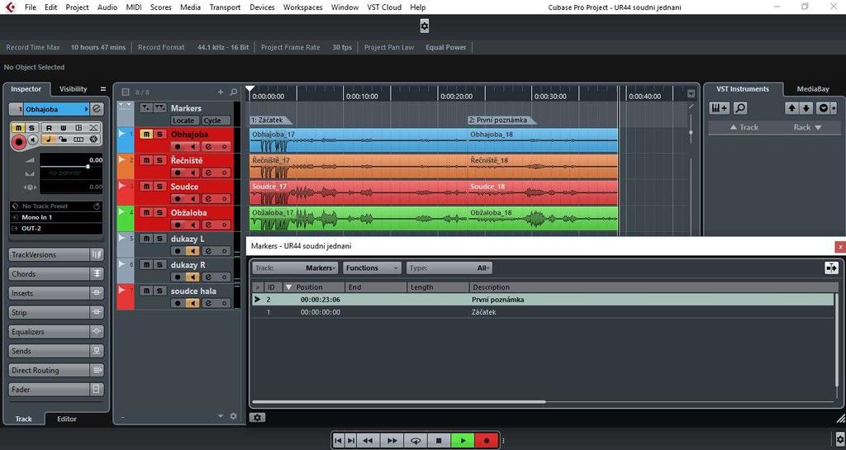The width and height of the screenshot is (846, 450).
Task: Toggle Write automation W in Inspector
Action: 63,128
